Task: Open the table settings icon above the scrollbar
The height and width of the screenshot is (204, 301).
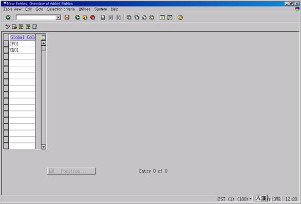Action: (44, 37)
